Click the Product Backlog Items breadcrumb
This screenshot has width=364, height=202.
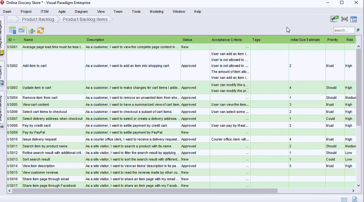tap(85, 19)
